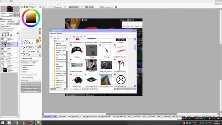Screen dimensions: 222x125
Task: Click the pencil icon on recording bar
Action: tap(210, 118)
